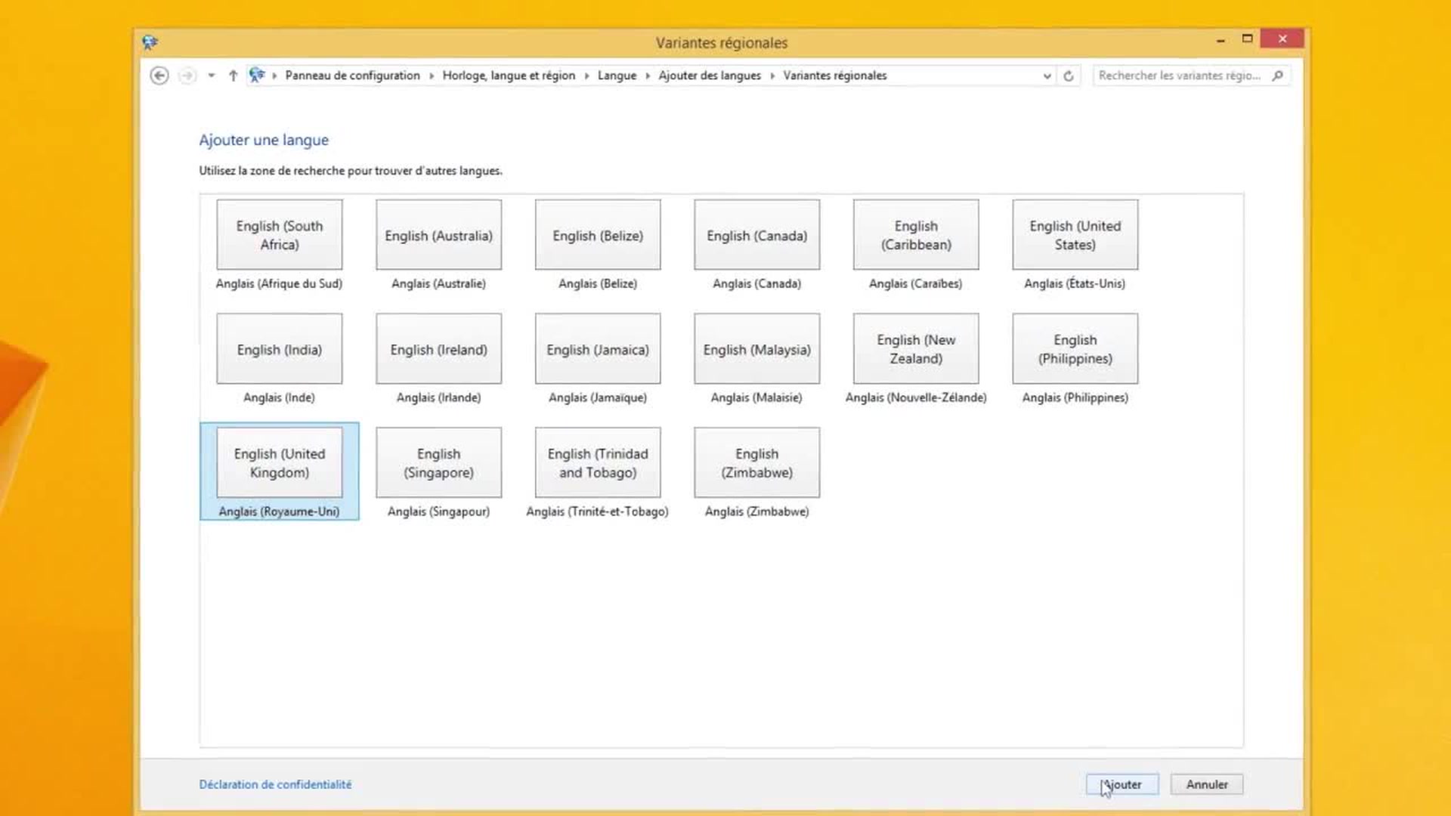Click the Up one level arrow

(x=233, y=76)
